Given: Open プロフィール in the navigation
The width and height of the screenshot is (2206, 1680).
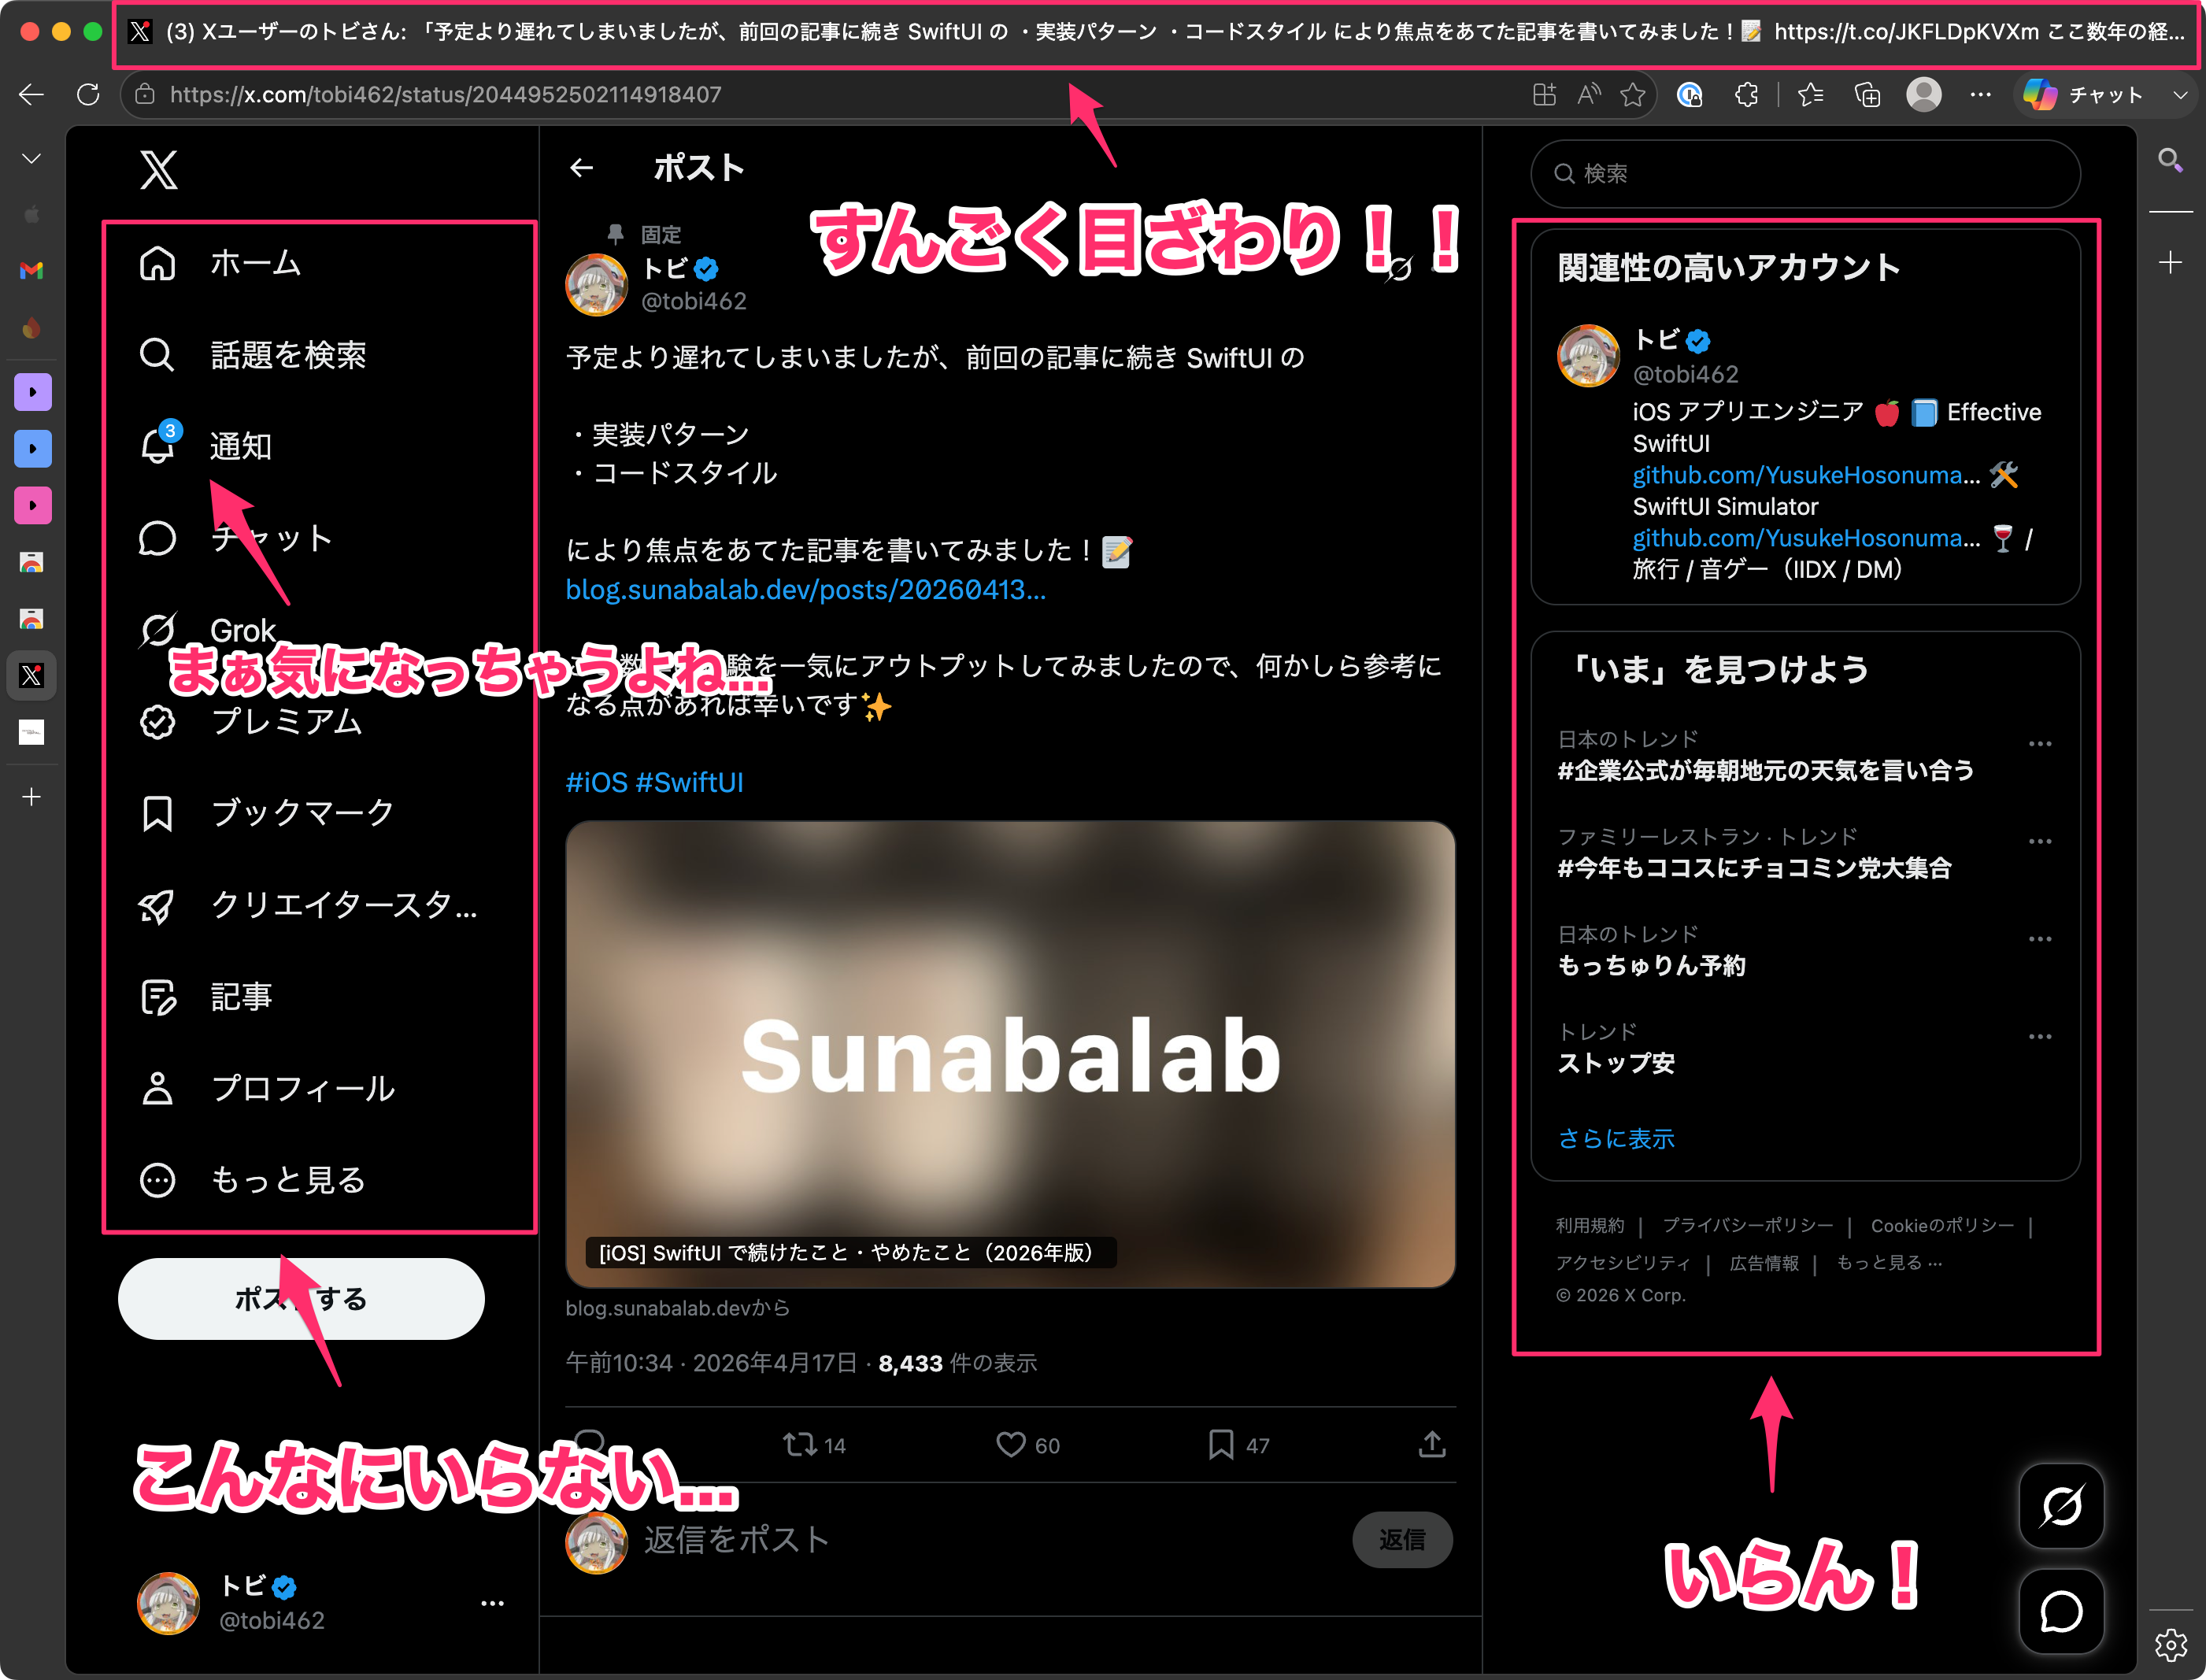Looking at the screenshot, I should click(267, 1089).
